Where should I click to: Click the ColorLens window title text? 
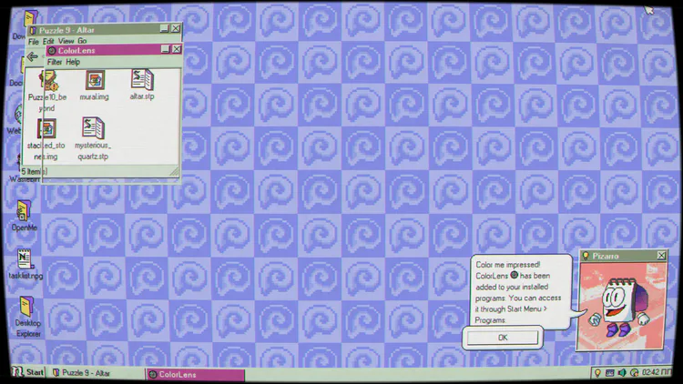(76, 51)
